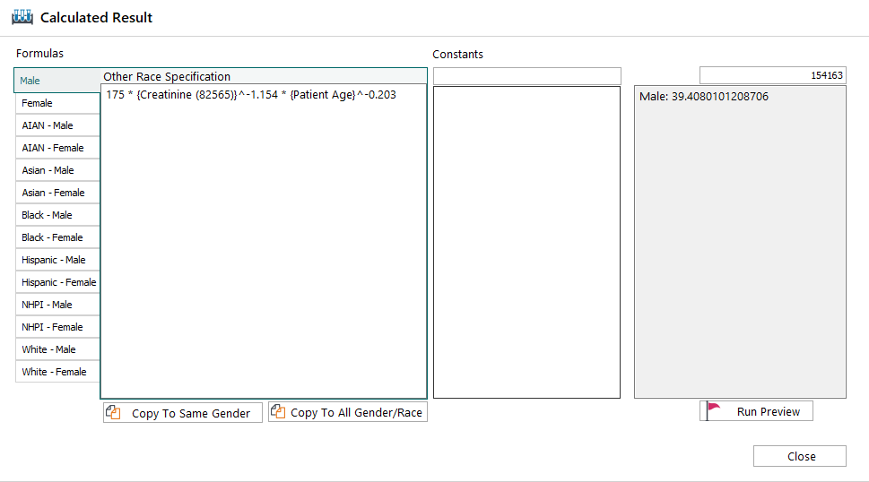The image size is (869, 482).
Task: Click the large Constants list box
Action: (x=526, y=242)
